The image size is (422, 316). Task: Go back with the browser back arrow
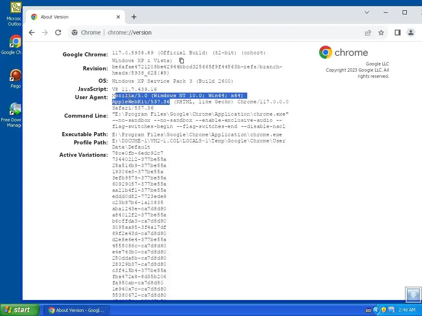point(32,33)
